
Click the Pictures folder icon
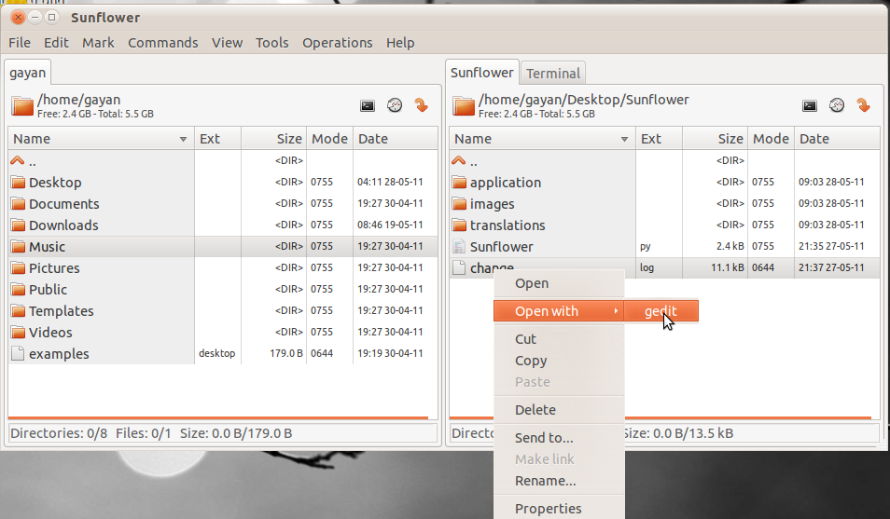pos(18,267)
